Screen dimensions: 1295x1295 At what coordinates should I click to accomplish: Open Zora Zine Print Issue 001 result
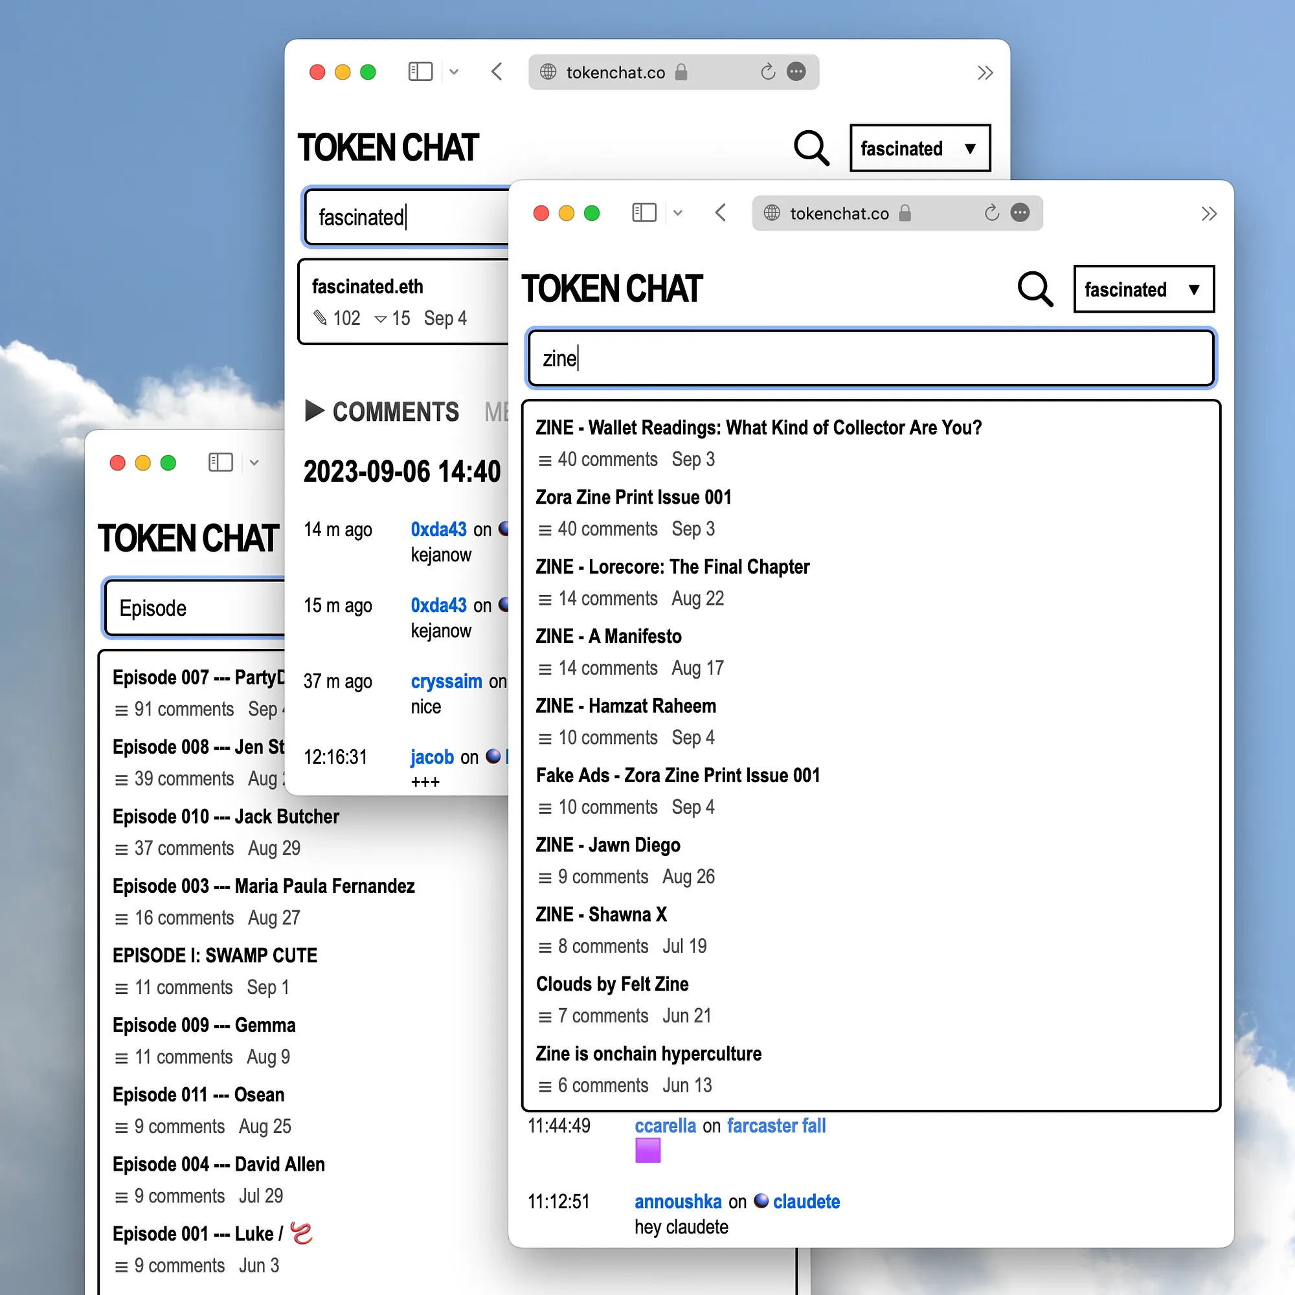633,497
